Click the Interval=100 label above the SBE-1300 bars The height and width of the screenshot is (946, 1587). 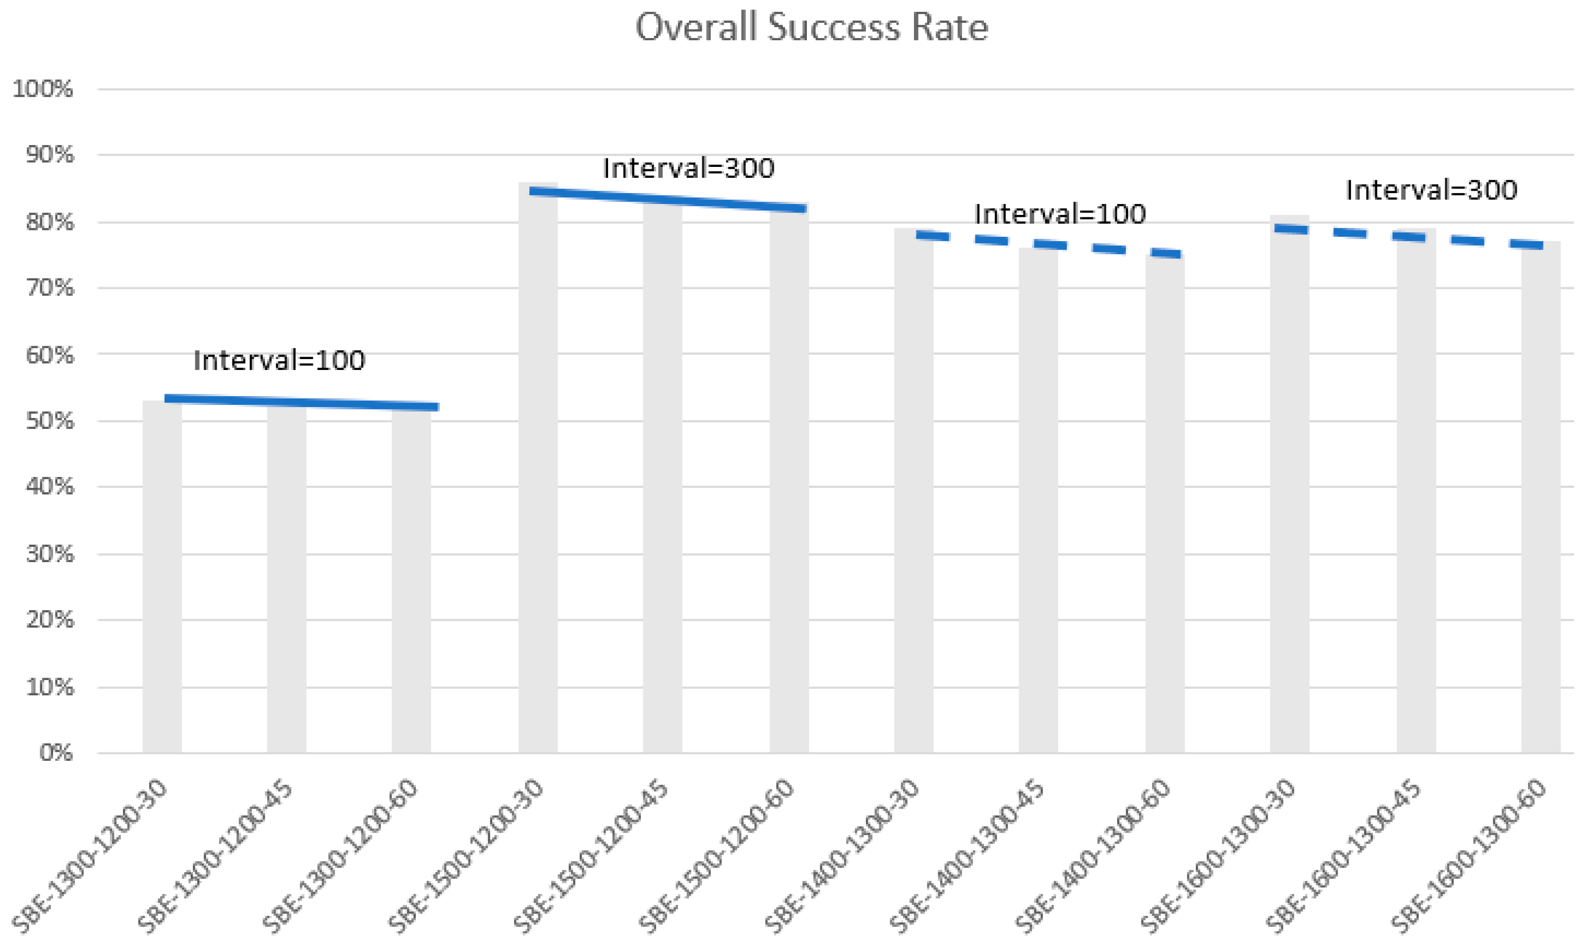click(x=279, y=361)
